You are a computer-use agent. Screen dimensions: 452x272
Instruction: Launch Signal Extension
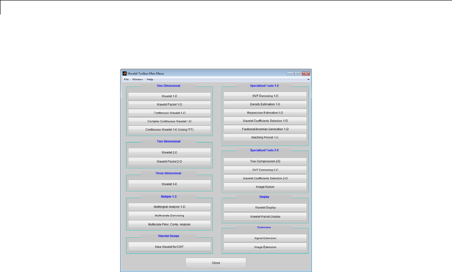265,238
